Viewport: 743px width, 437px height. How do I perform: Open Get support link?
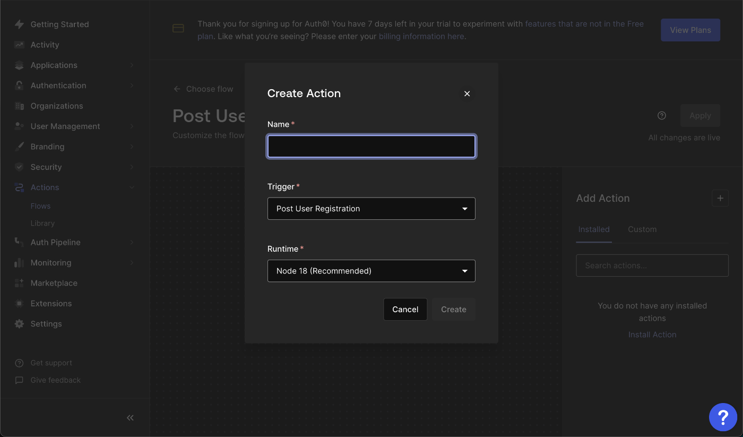coord(51,363)
